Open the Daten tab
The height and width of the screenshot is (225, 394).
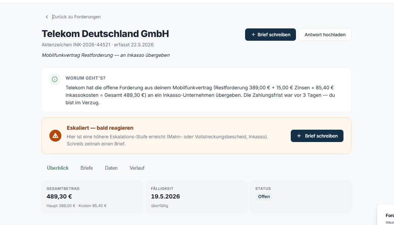coord(111,168)
